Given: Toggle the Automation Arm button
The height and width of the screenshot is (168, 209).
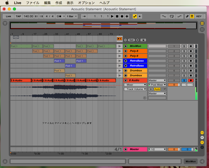Looking at the screenshot, I should click(135, 16).
